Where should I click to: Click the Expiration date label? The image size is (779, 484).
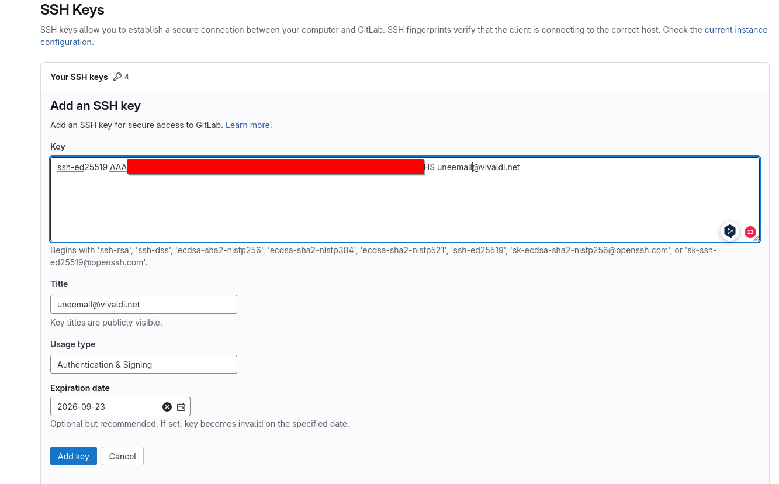[x=79, y=388]
